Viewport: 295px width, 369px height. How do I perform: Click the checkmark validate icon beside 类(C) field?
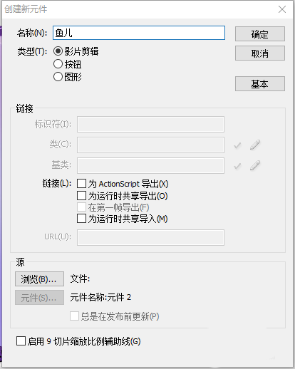pyautogui.click(x=237, y=145)
